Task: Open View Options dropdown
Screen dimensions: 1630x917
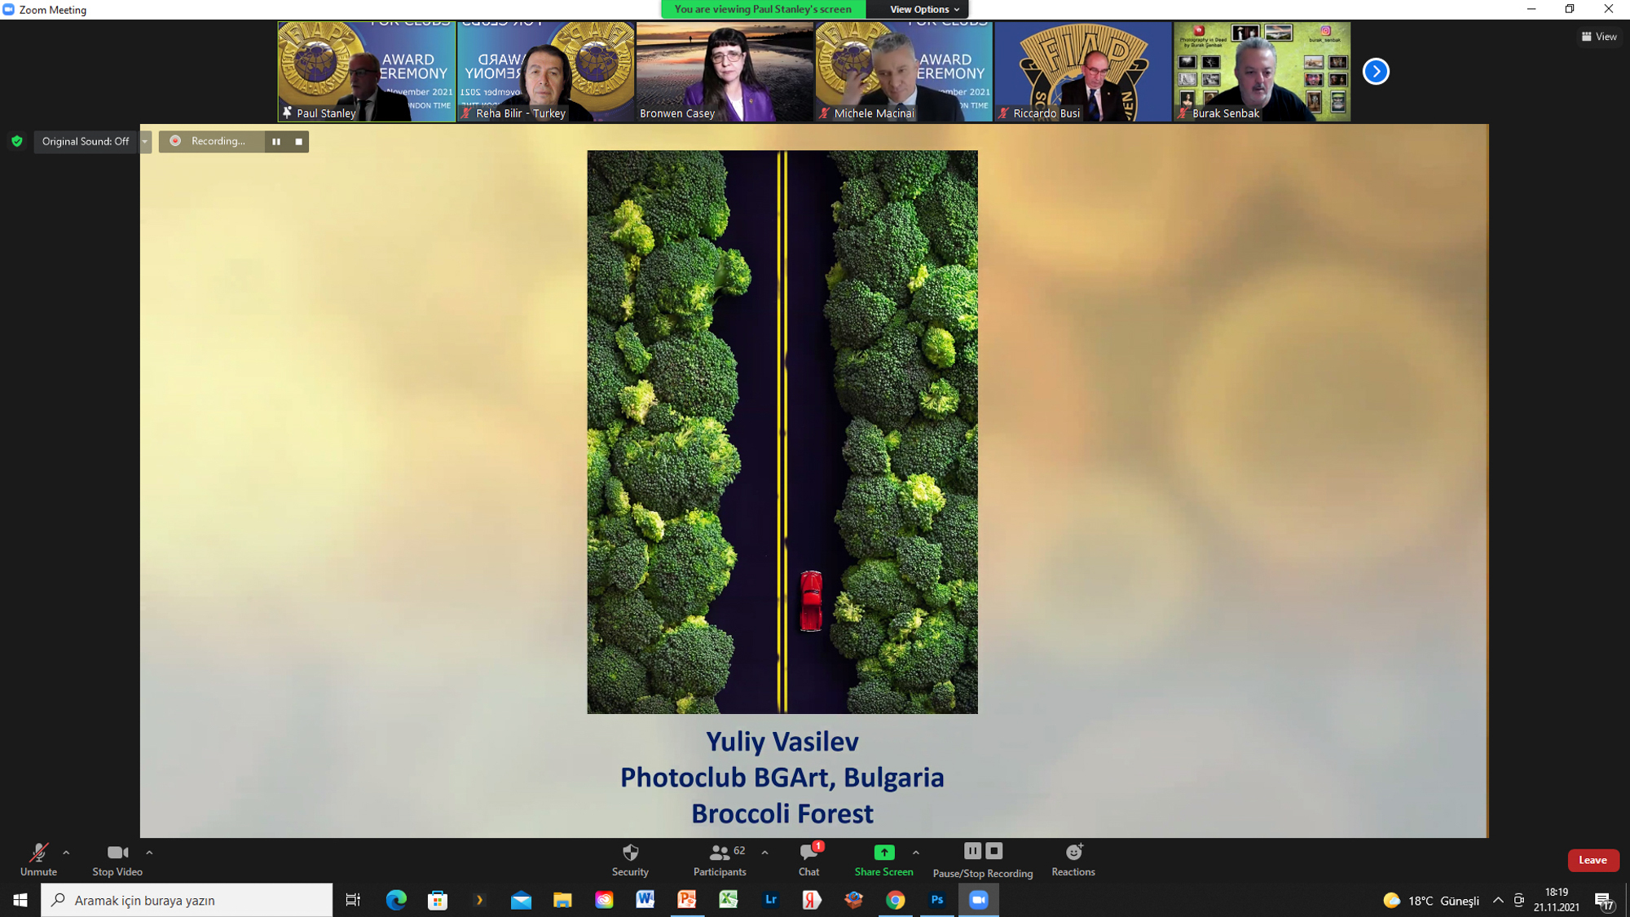Action: pyautogui.click(x=923, y=9)
